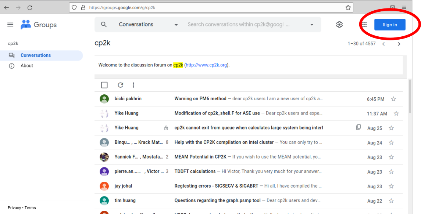The height and width of the screenshot is (214, 421).
Task: Star the Warning on PM6 method conversation
Action: point(393,99)
